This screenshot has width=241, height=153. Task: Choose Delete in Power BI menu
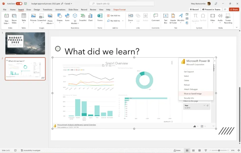(x=196, y=80)
